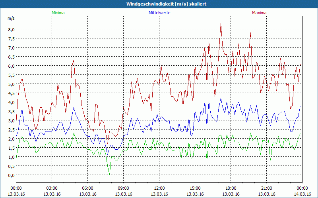Click the 12:00 time axis label

pos(159,188)
